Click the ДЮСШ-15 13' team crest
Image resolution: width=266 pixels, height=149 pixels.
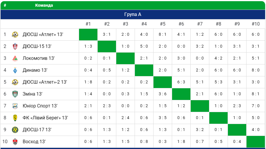(x=15, y=46)
